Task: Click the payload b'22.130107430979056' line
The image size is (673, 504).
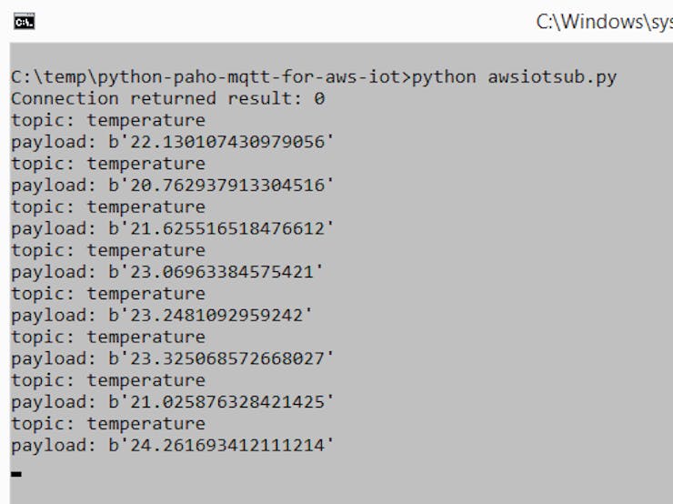Action: tap(173, 142)
